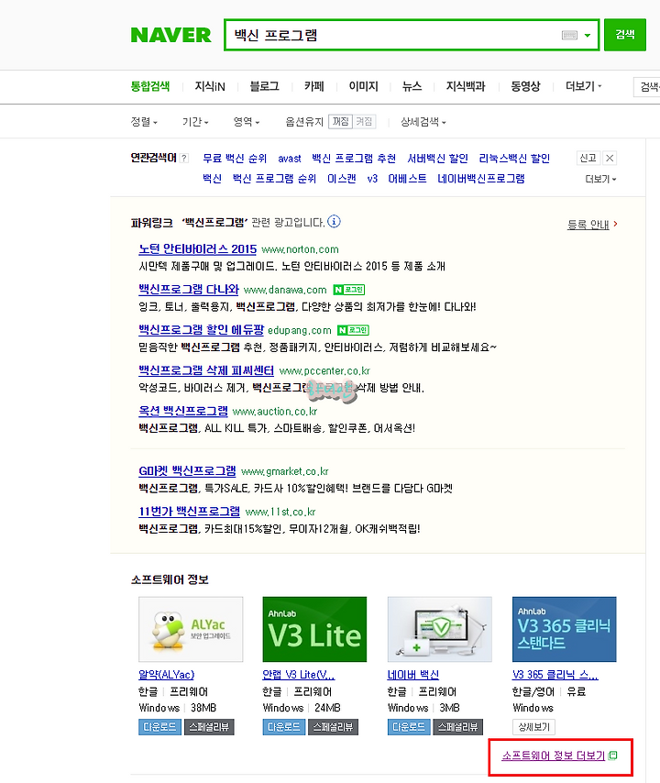Click 다운로드 button for 알약(ALYac)

[x=159, y=727]
